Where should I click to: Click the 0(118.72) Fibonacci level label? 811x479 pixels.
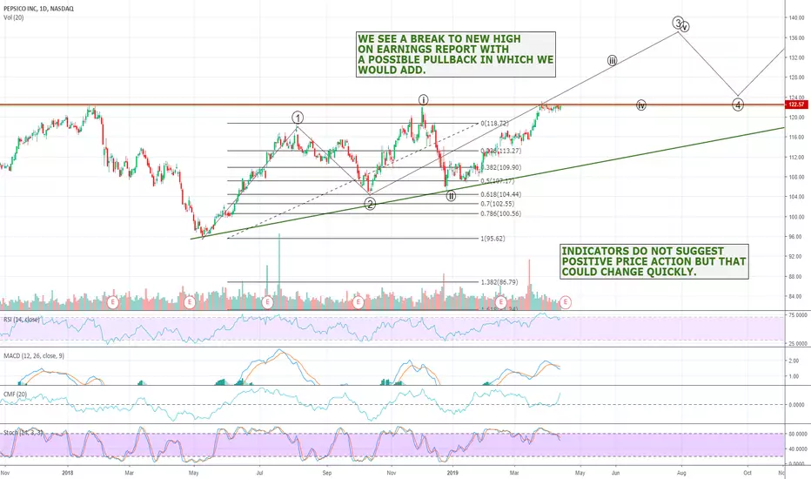pyautogui.click(x=494, y=124)
